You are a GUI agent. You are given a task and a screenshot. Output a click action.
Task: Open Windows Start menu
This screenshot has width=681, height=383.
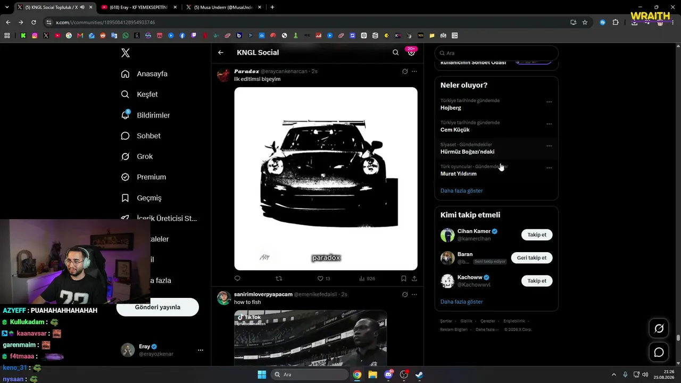(262, 374)
